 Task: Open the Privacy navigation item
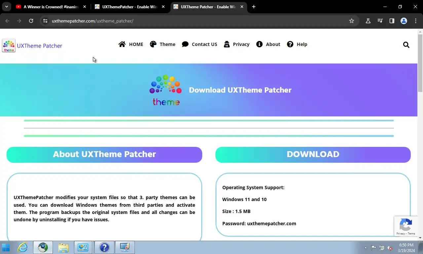237,44
